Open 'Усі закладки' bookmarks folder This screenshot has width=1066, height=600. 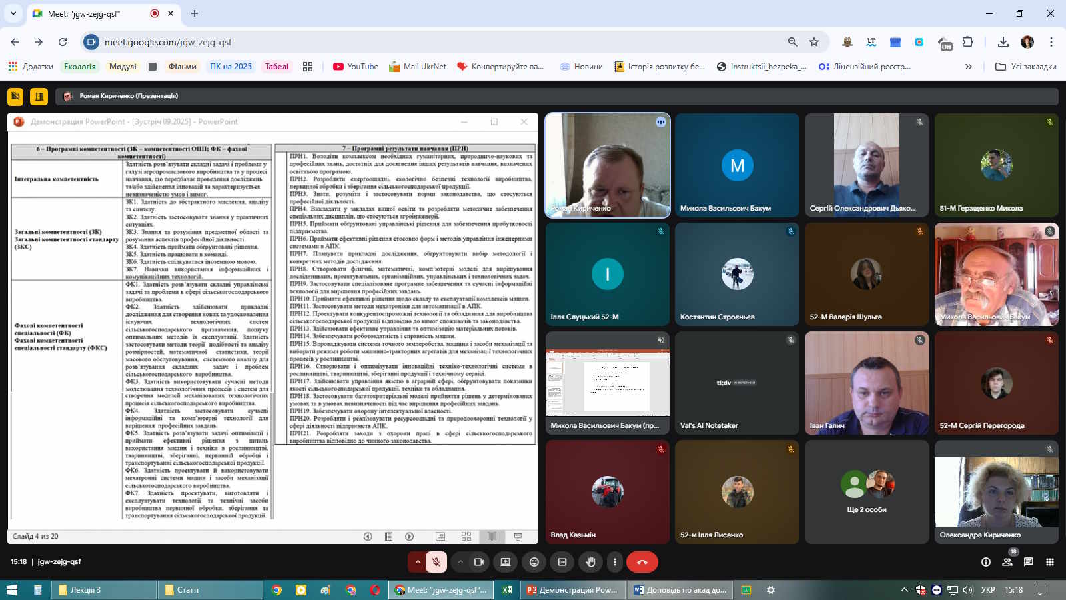click(x=1026, y=67)
